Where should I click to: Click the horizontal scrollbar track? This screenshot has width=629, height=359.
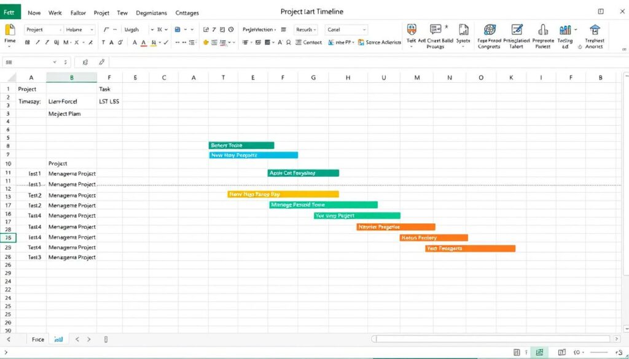click(x=493, y=339)
